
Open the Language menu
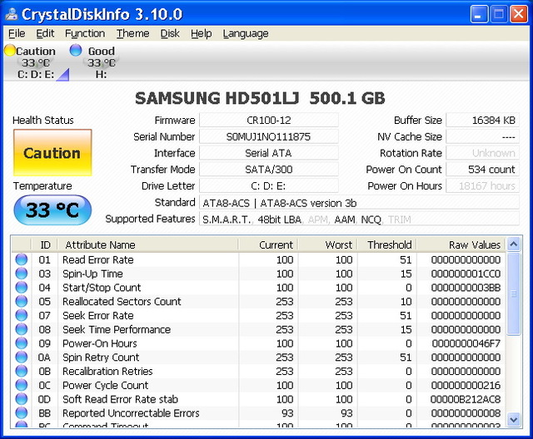(x=246, y=33)
